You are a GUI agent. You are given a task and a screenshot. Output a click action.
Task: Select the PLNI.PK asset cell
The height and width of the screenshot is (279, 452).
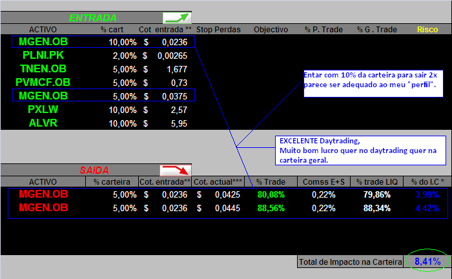pyautogui.click(x=43, y=56)
